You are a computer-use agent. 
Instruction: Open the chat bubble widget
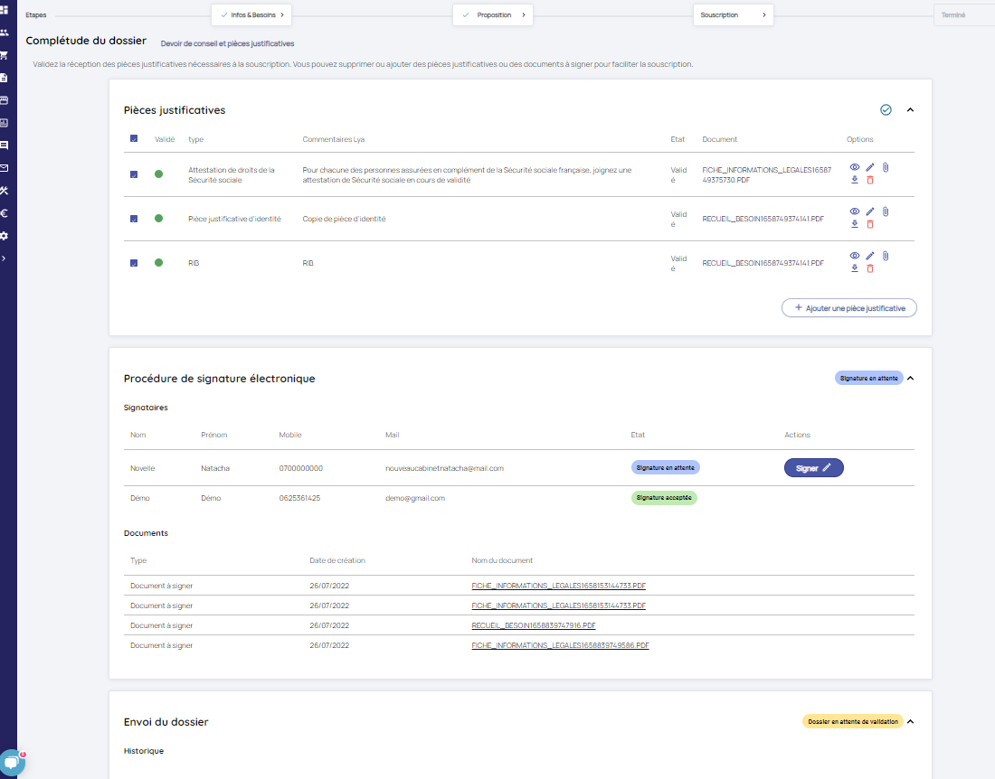11,762
